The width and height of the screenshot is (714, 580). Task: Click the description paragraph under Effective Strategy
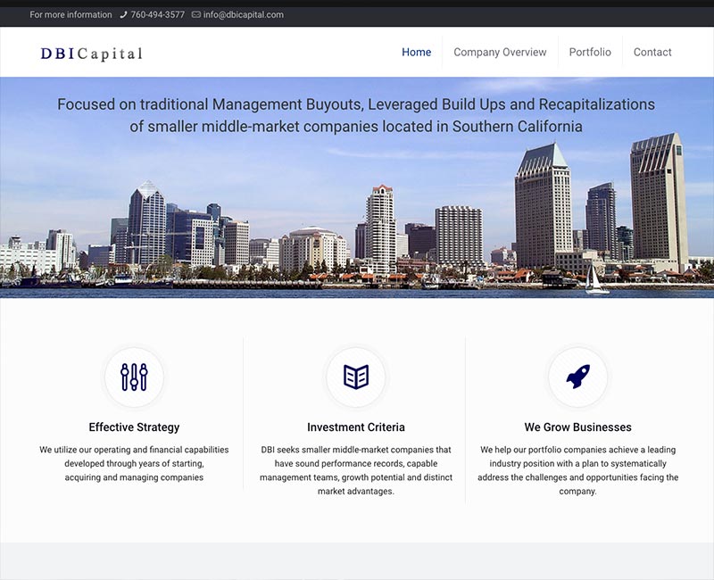tap(134, 463)
